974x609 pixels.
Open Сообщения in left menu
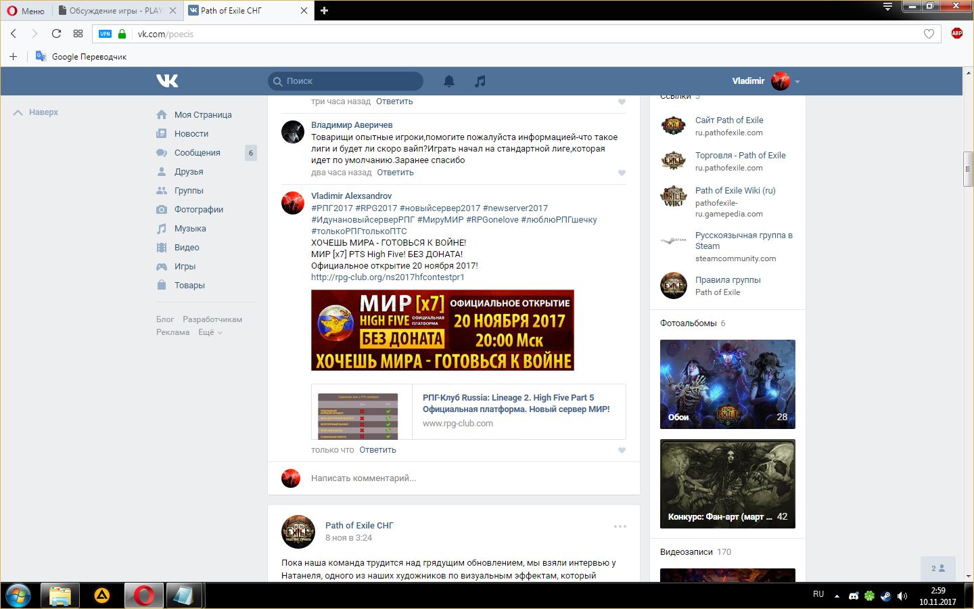pyautogui.click(x=198, y=153)
